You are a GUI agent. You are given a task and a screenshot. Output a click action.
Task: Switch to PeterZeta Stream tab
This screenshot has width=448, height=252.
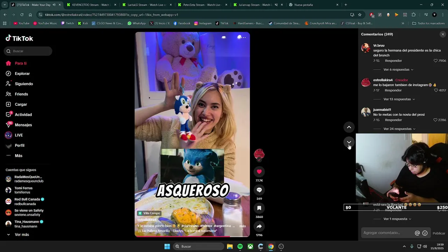(x=203, y=5)
